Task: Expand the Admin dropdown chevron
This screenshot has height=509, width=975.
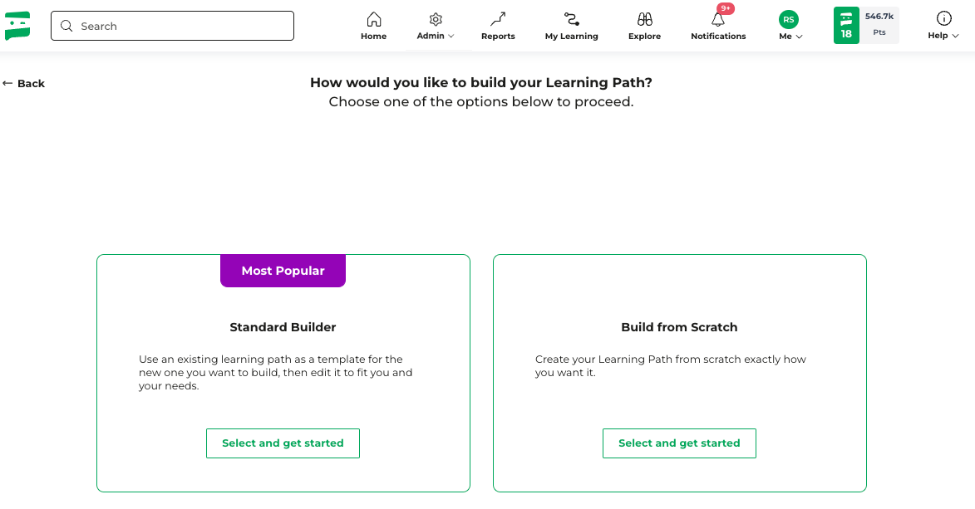Action: click(x=451, y=36)
